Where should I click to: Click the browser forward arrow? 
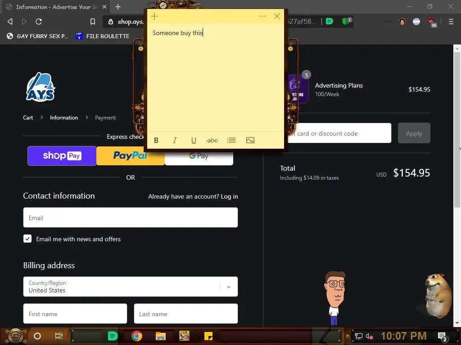pyautogui.click(x=24, y=22)
